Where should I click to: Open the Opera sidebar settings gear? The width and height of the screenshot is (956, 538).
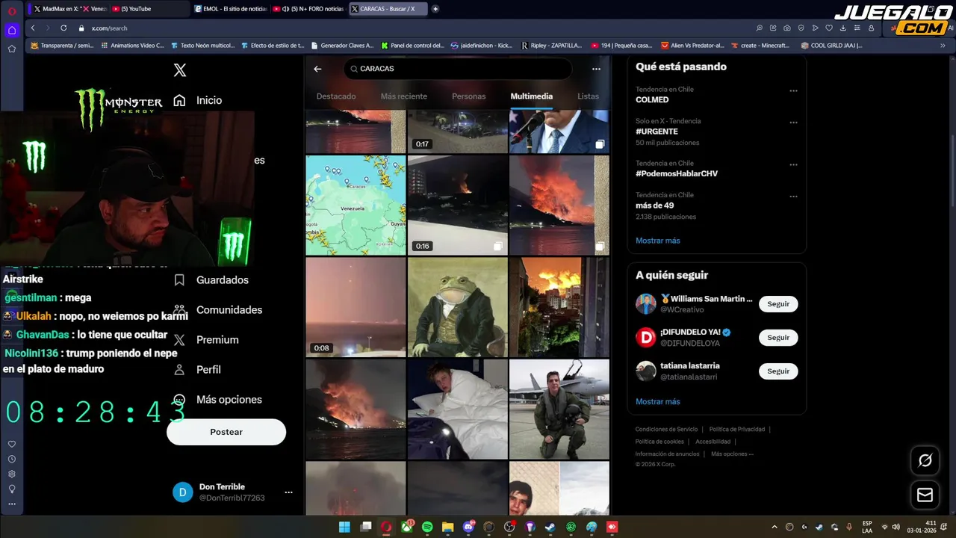click(x=12, y=474)
